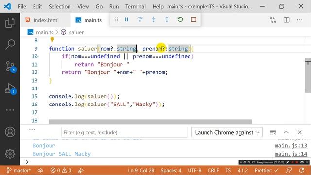
Task: Open the Accounts menu icon
Action: coord(10,132)
